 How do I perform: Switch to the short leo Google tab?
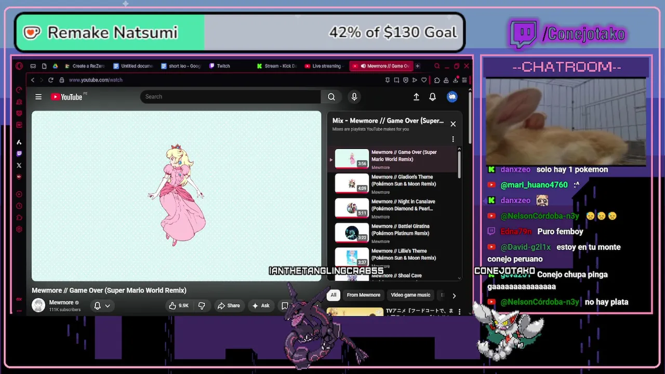pyautogui.click(x=181, y=66)
